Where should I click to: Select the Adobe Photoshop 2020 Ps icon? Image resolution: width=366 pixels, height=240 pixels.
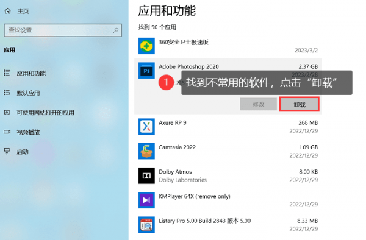[x=146, y=71]
